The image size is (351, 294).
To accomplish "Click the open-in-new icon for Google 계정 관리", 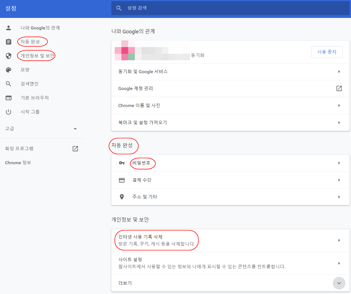I will point(339,88).
